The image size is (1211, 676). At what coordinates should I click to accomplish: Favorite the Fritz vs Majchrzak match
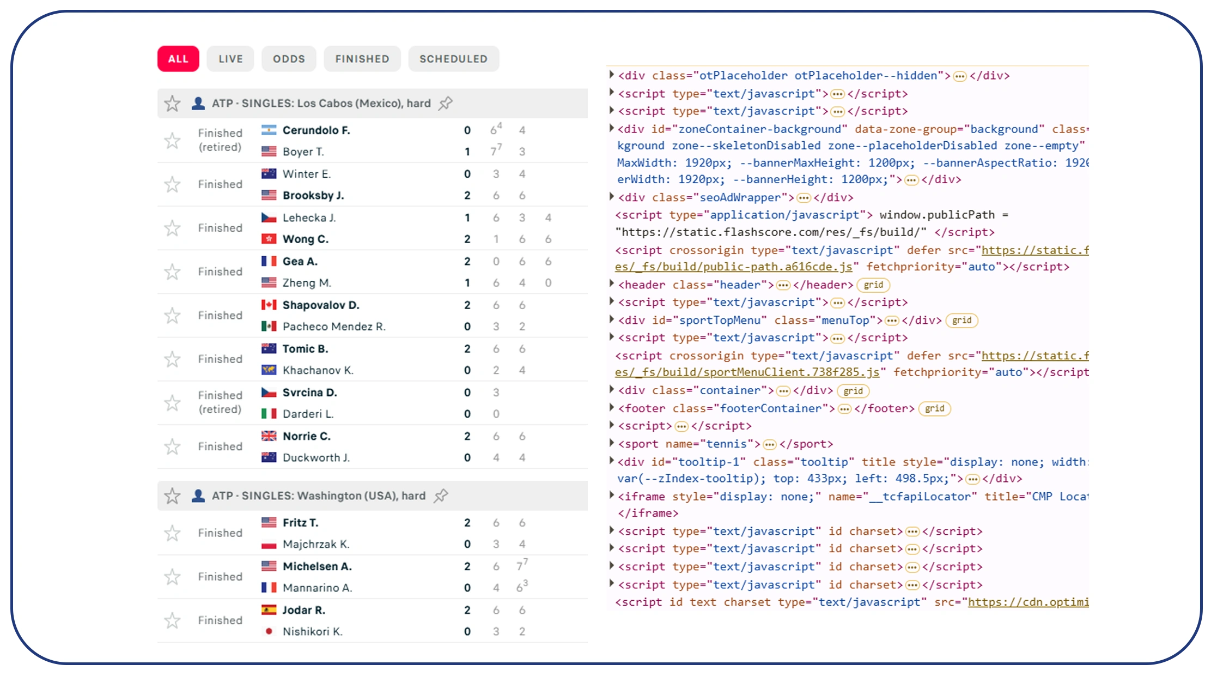[172, 533]
